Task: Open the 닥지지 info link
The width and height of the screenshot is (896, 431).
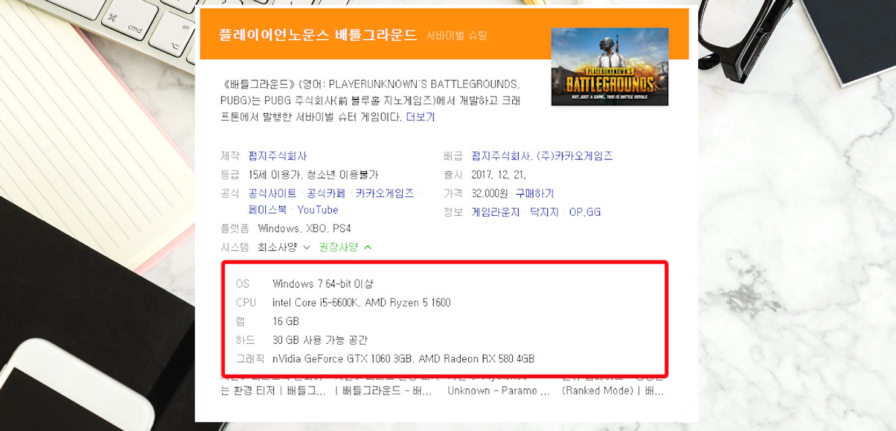Action: click(x=544, y=212)
